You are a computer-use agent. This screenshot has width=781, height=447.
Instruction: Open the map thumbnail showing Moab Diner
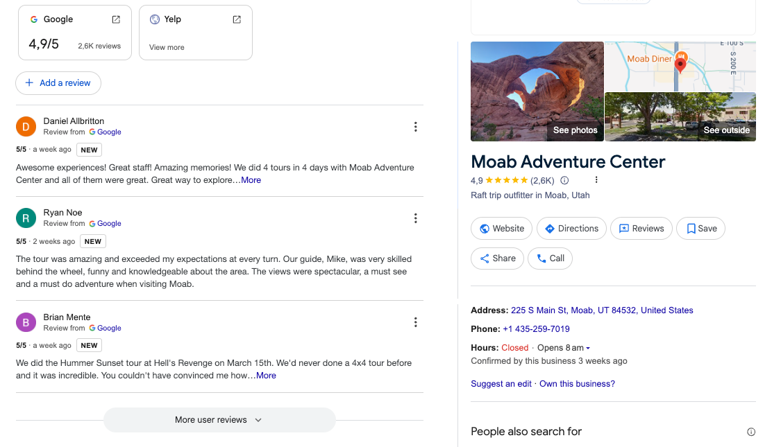pyautogui.click(x=680, y=66)
